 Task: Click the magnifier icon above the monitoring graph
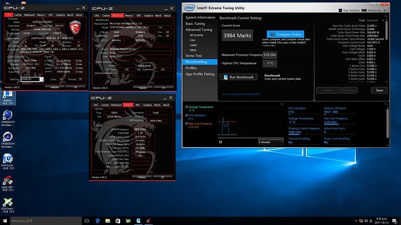(282, 104)
